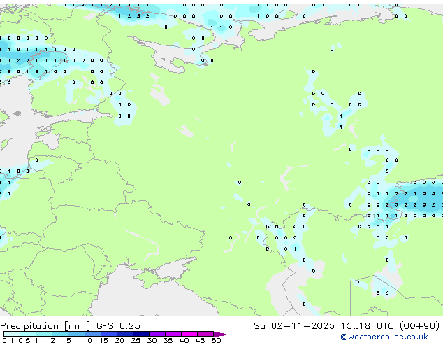443x343 pixels.
Task: Click the "20" legend scale label
Action: coord(119,340)
